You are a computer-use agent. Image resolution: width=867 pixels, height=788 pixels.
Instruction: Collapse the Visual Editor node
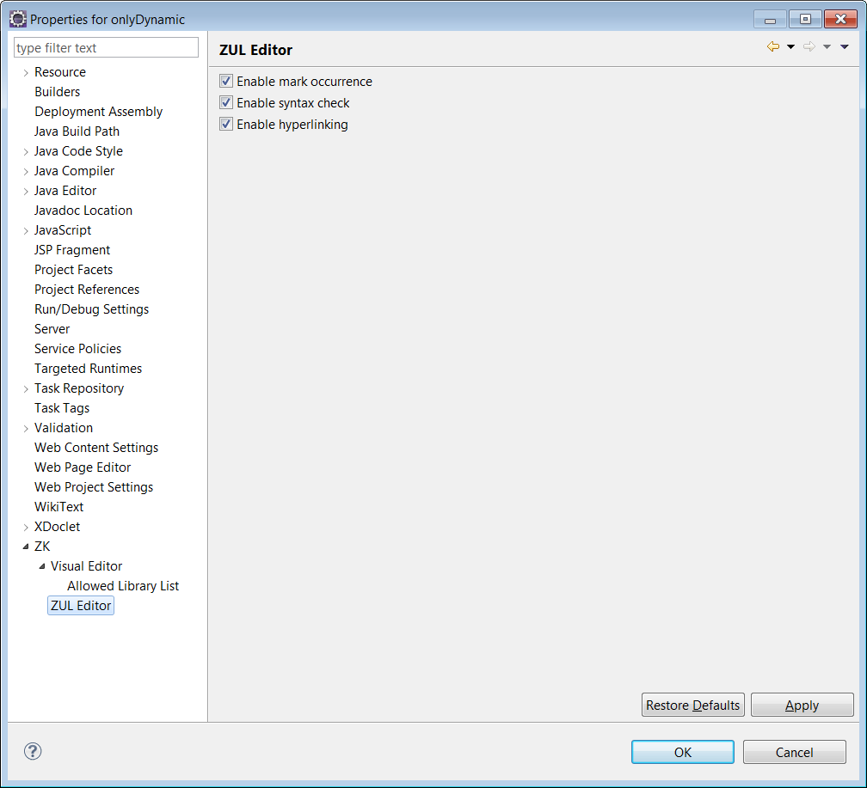[x=42, y=566]
